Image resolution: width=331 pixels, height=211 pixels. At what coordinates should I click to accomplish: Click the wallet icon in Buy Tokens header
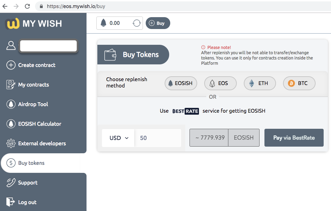pyautogui.click(x=110, y=55)
